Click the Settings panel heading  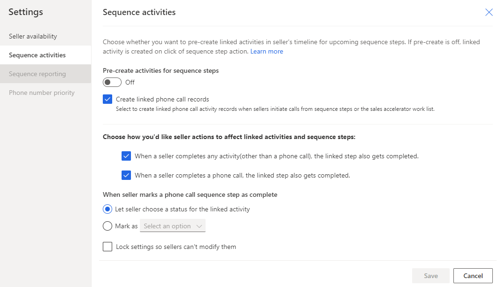25,12
